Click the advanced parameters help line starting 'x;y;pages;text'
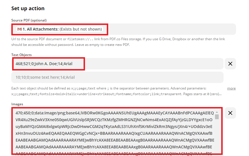The height and width of the screenshot is (156, 249). [116, 94]
